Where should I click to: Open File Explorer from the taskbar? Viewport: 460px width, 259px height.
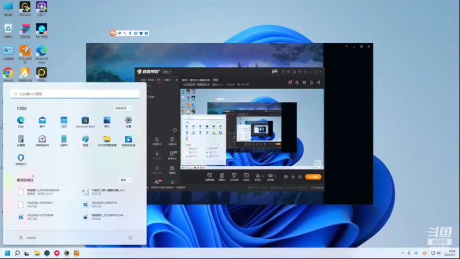click(37, 253)
